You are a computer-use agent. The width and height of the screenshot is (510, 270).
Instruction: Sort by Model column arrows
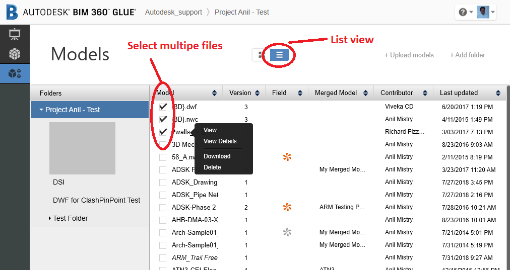pyautogui.click(x=214, y=93)
